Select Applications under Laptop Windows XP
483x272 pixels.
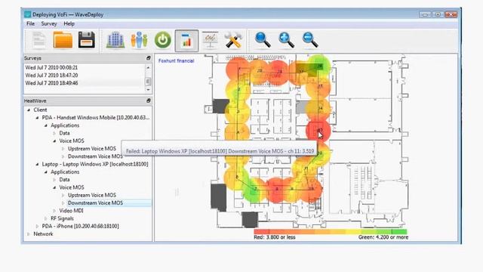tap(65, 172)
